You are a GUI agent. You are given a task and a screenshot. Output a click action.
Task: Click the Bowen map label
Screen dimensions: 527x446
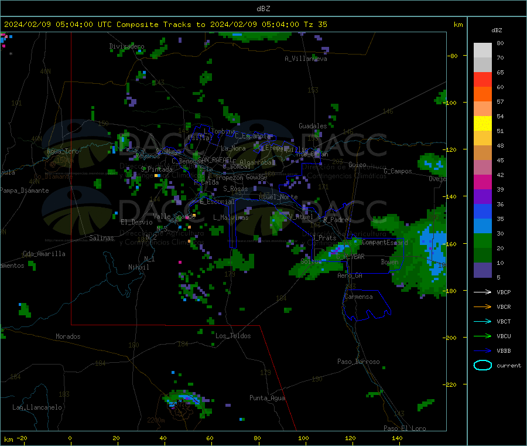[x=390, y=262]
